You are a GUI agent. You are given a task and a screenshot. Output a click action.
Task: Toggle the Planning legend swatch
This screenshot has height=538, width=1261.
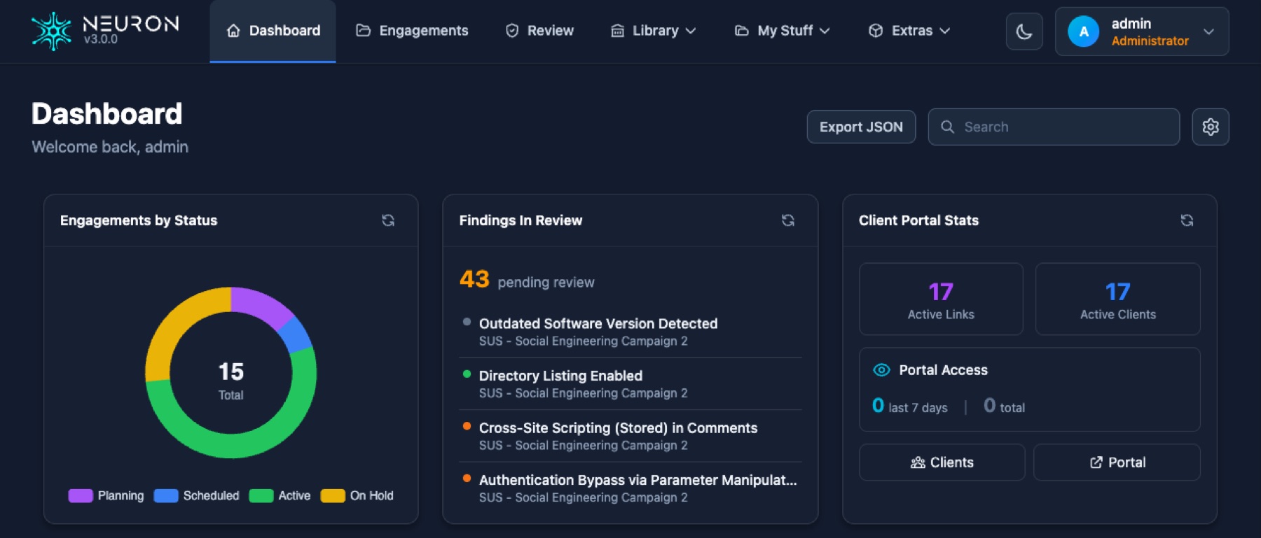[81, 496]
